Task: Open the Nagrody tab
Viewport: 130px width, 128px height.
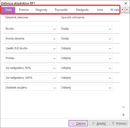Action: (x=42, y=10)
